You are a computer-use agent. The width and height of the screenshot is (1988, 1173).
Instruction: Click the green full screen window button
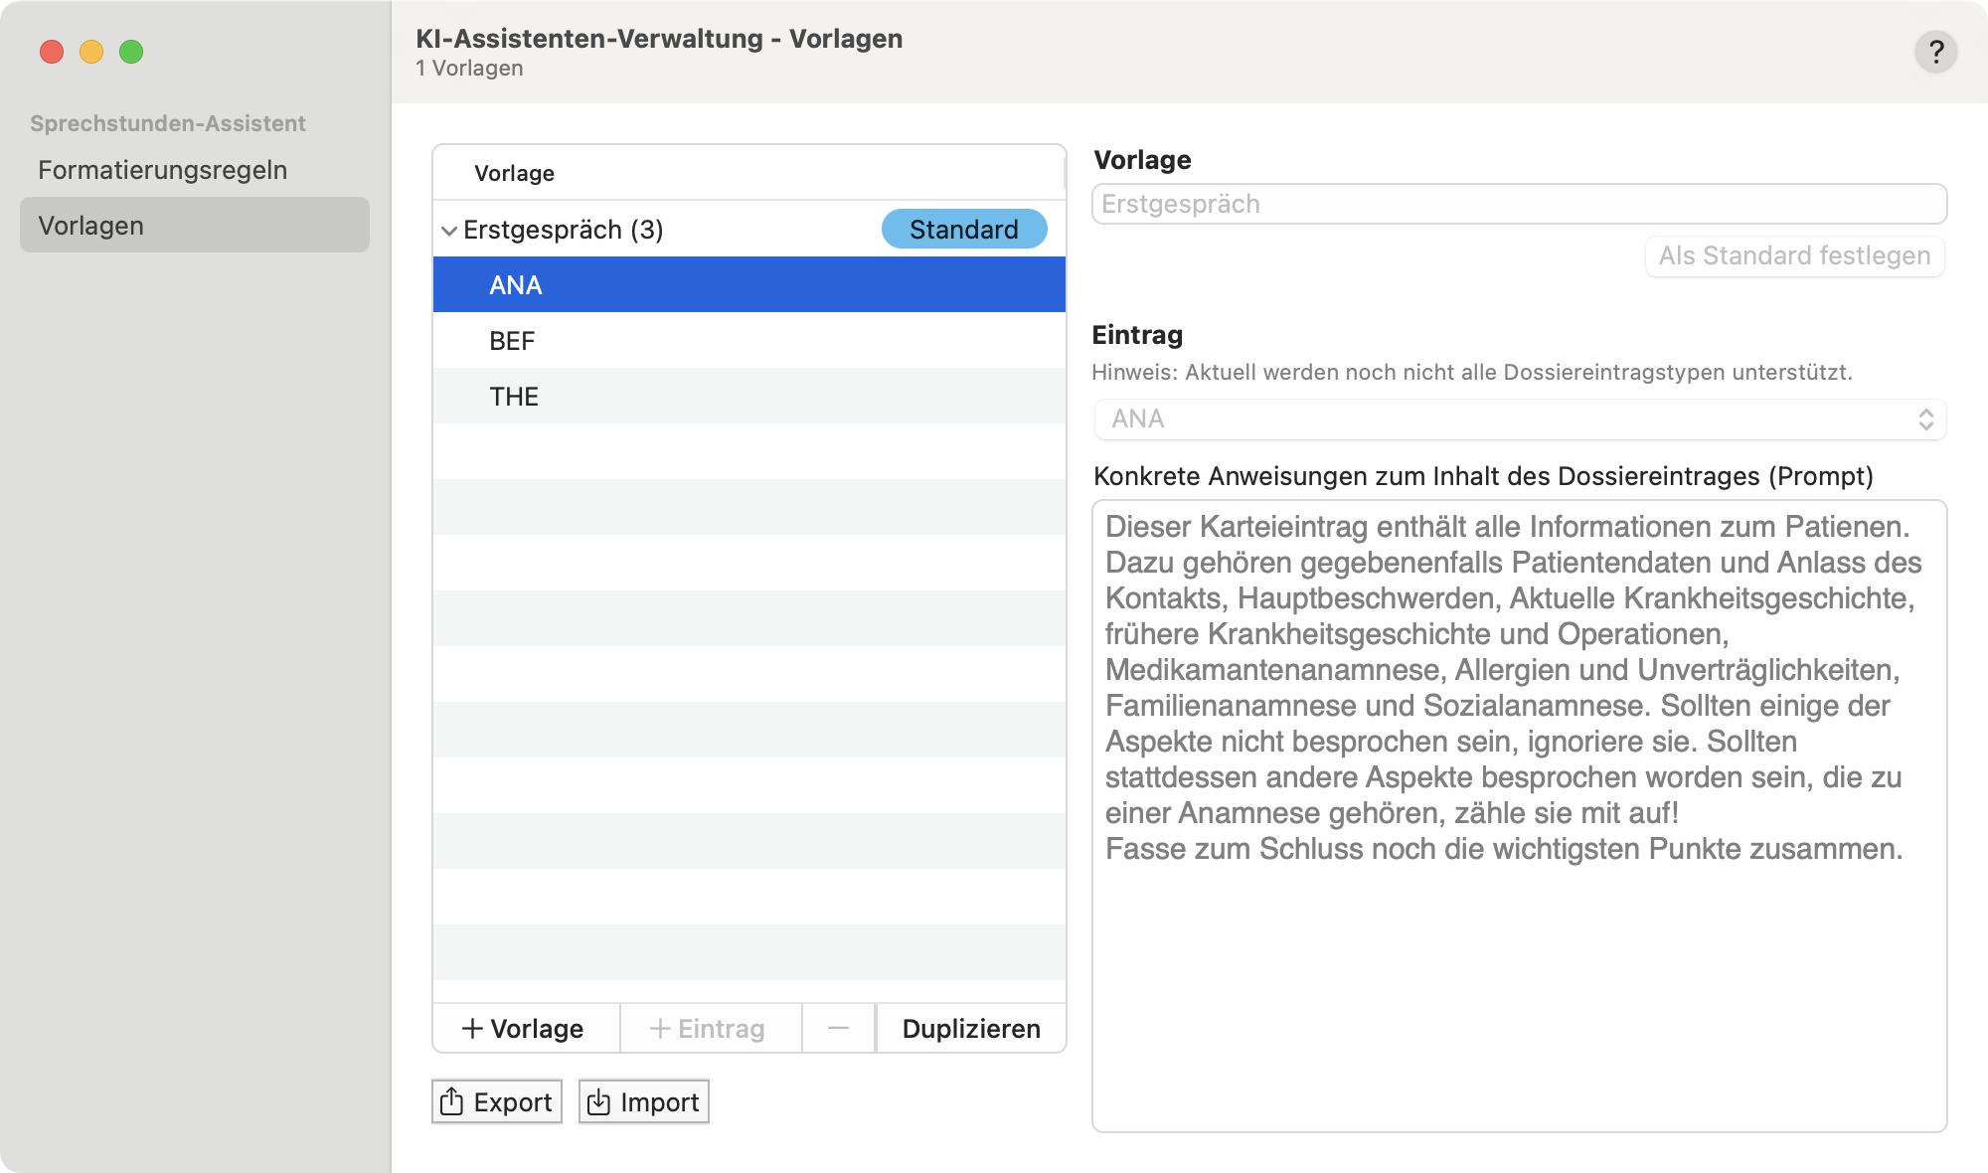[131, 52]
